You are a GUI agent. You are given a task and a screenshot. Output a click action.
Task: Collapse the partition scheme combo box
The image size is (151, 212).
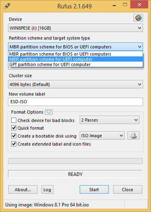click(x=75, y=47)
